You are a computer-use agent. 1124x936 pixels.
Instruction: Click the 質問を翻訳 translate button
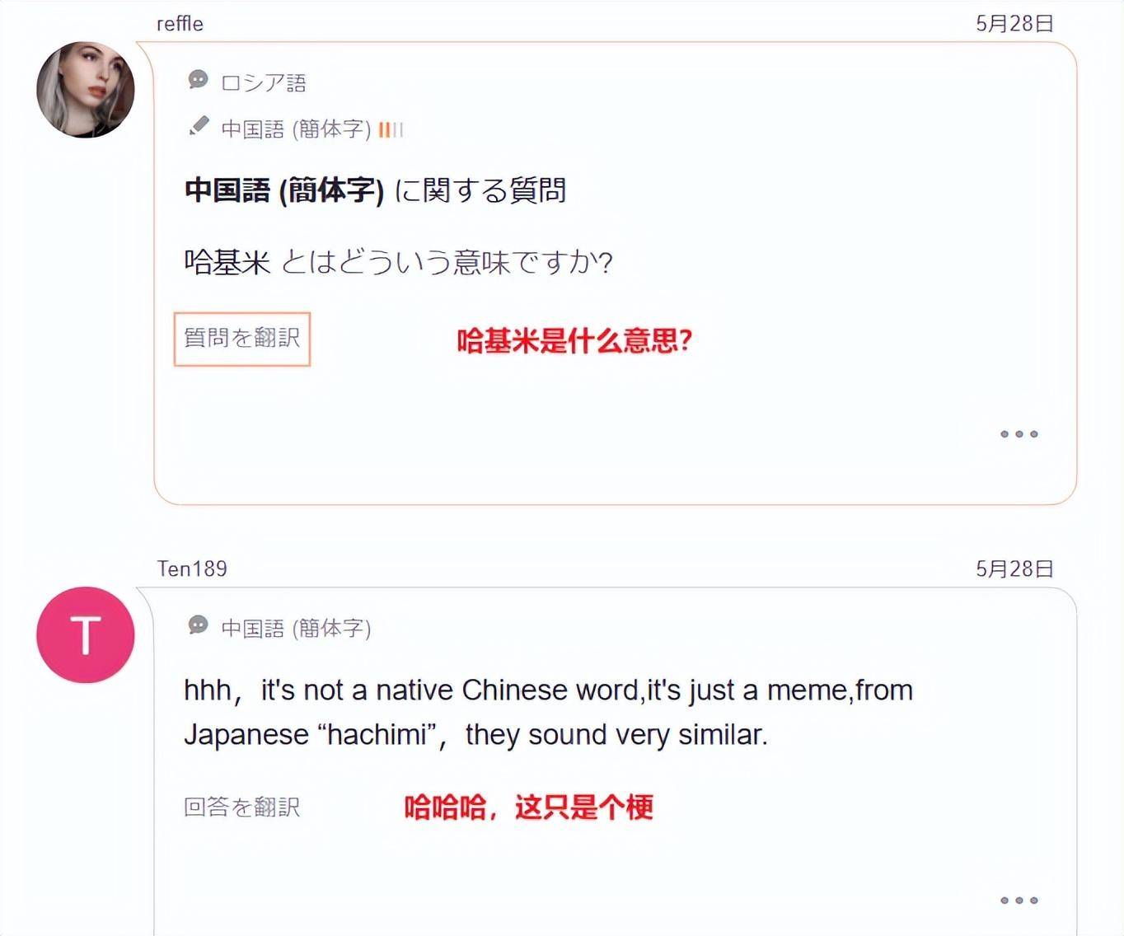pos(242,339)
